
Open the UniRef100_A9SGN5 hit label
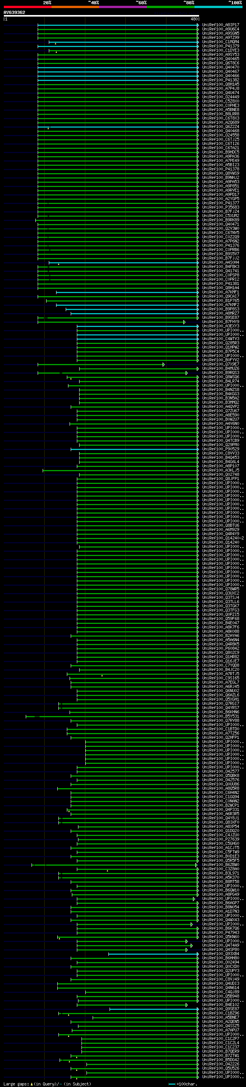click(221, 33)
